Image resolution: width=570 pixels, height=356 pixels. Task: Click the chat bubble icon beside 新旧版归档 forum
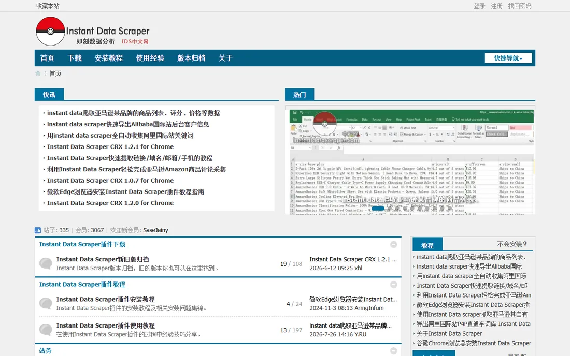[46, 263]
